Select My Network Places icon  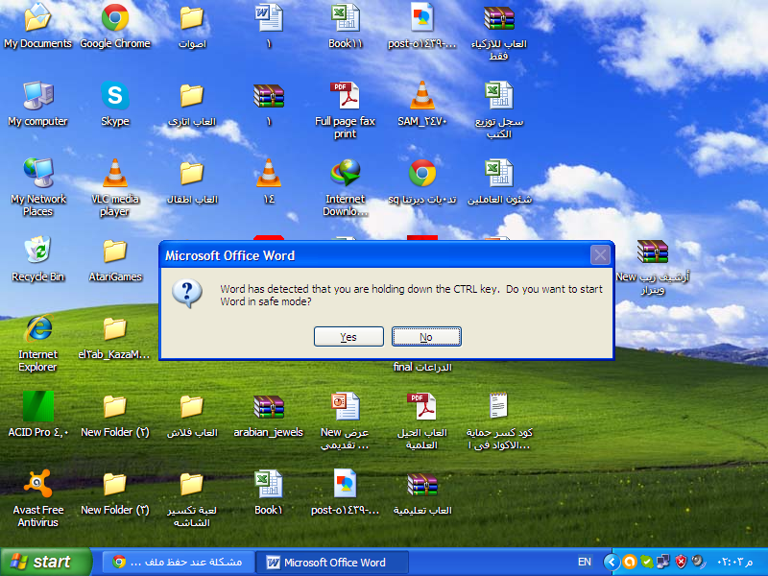[37, 187]
